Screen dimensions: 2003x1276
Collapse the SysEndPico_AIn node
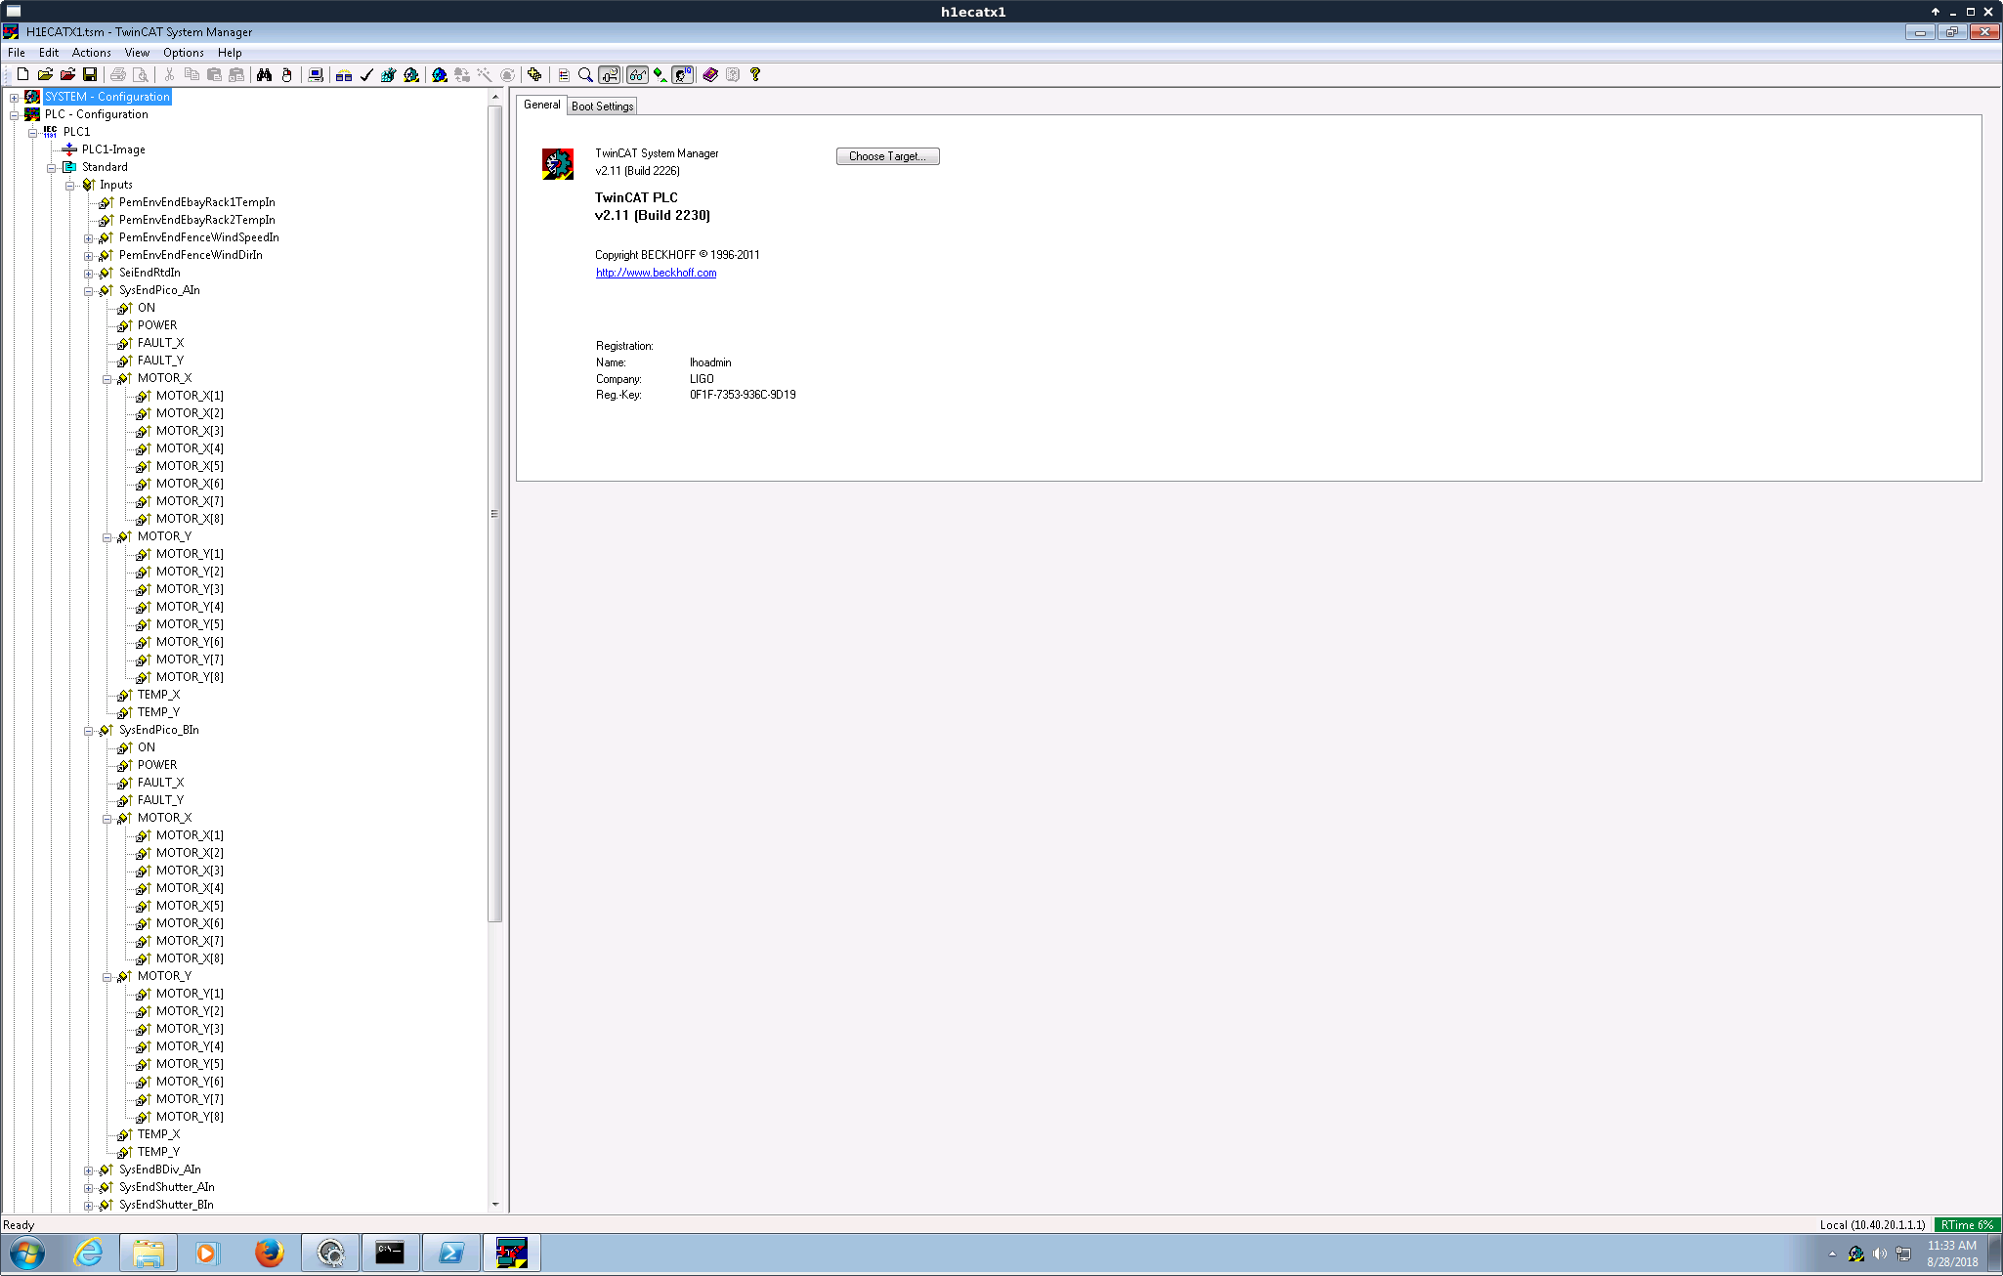coord(88,290)
